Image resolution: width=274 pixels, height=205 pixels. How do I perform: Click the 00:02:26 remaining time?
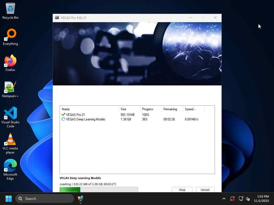[169, 119]
